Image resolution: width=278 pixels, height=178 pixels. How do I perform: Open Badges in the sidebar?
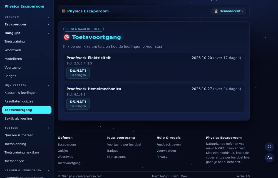[x=27, y=76]
